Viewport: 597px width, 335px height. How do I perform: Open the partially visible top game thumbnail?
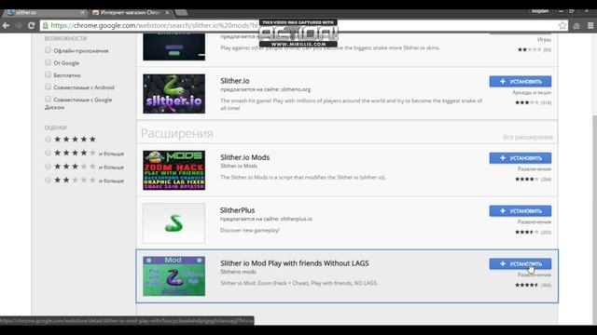click(x=174, y=47)
